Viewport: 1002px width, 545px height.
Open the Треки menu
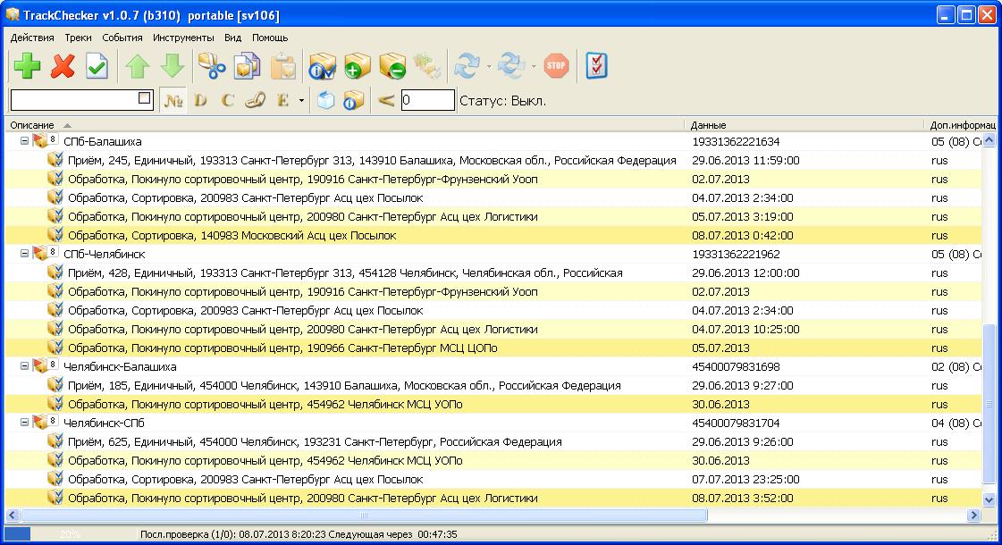pyautogui.click(x=78, y=38)
